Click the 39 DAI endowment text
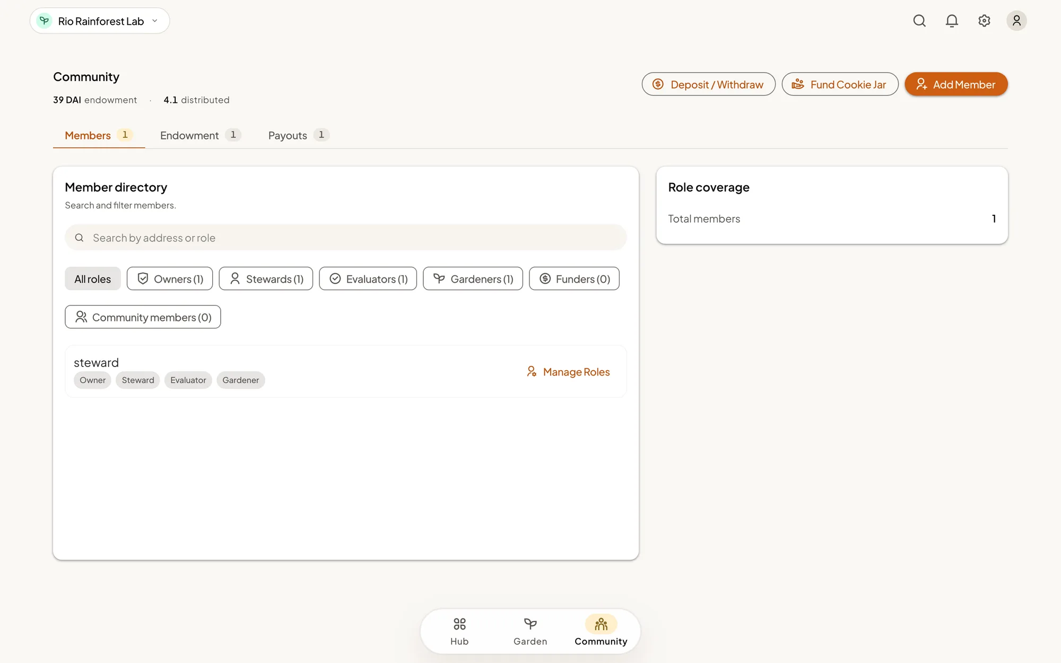The image size is (1061, 663). tap(95, 100)
